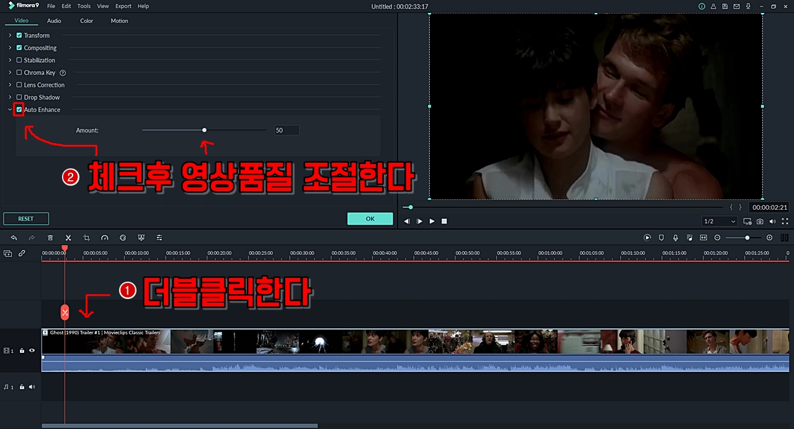Open the audio mixer icon
794x429 pixels.
(x=690, y=238)
